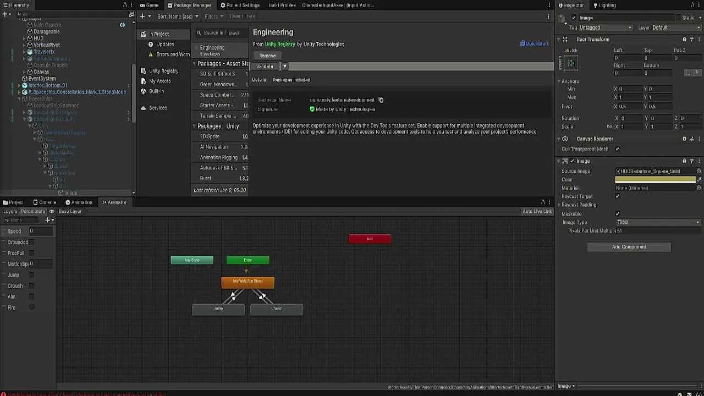Click the Rect Transform raw edit R button
Image resolution: width=704 pixels, height=396 pixels.
coord(697,73)
